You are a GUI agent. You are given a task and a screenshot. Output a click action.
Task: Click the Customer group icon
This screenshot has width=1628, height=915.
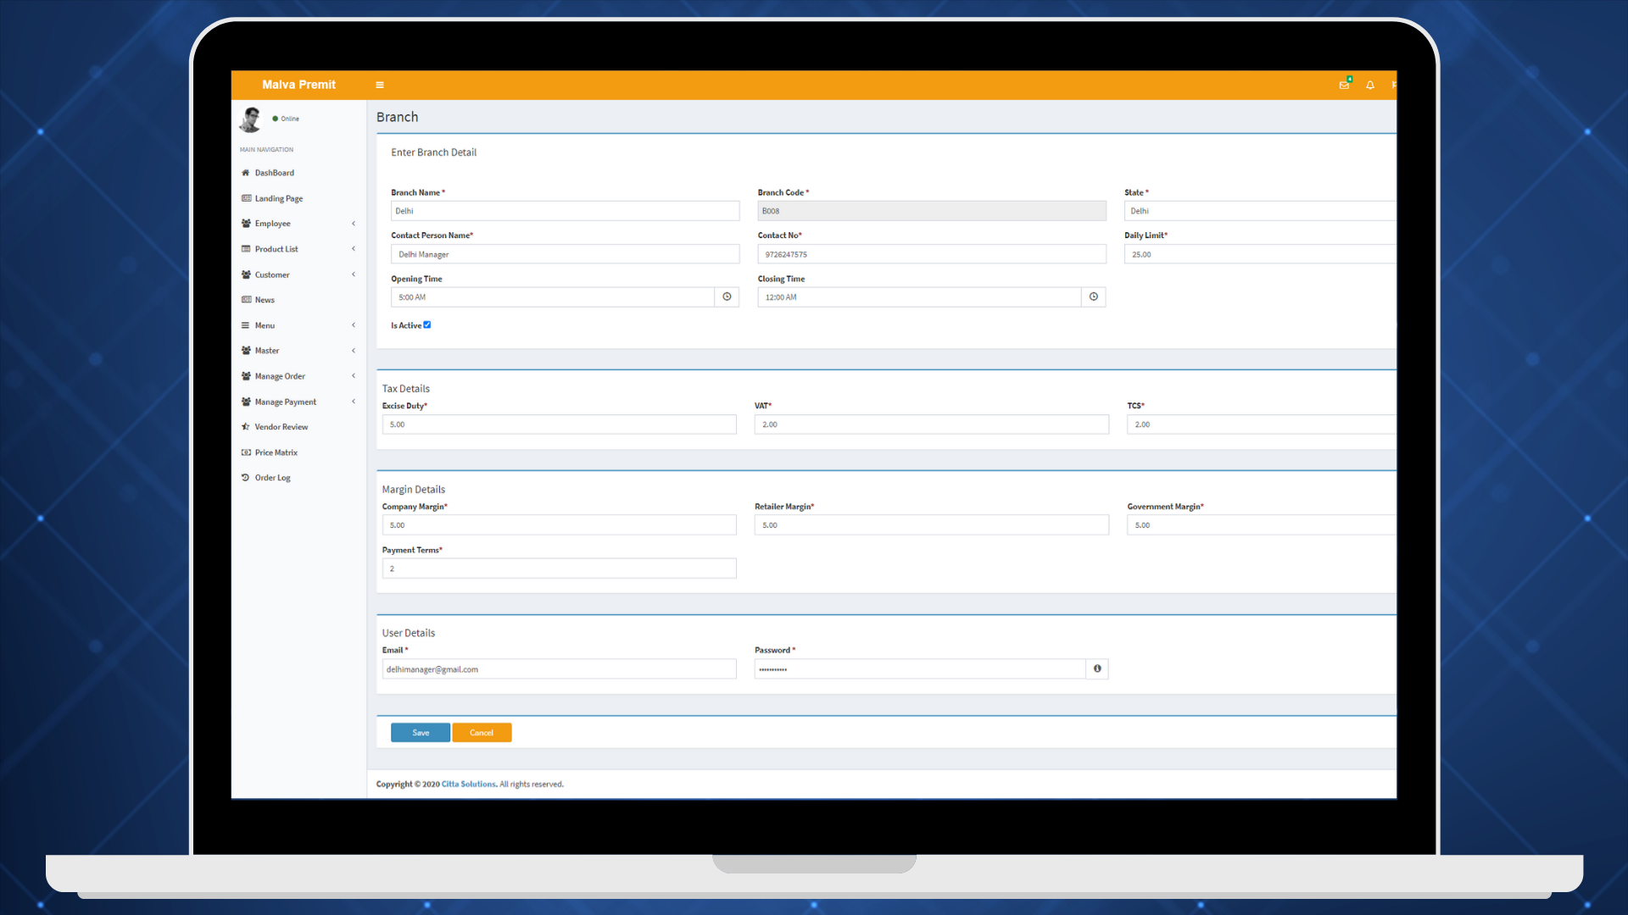[246, 274]
